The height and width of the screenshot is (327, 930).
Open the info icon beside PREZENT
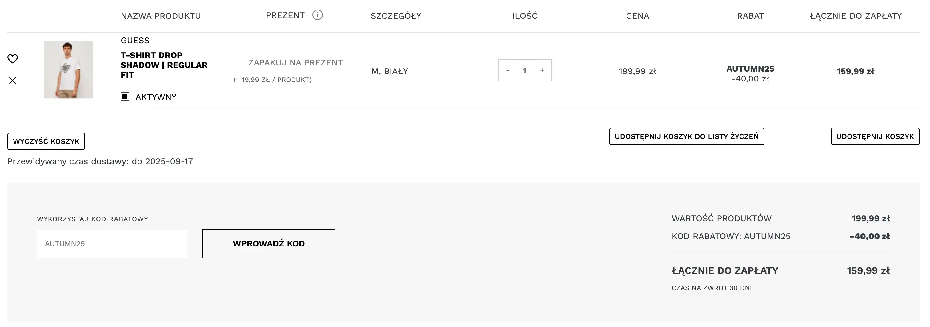(x=317, y=15)
